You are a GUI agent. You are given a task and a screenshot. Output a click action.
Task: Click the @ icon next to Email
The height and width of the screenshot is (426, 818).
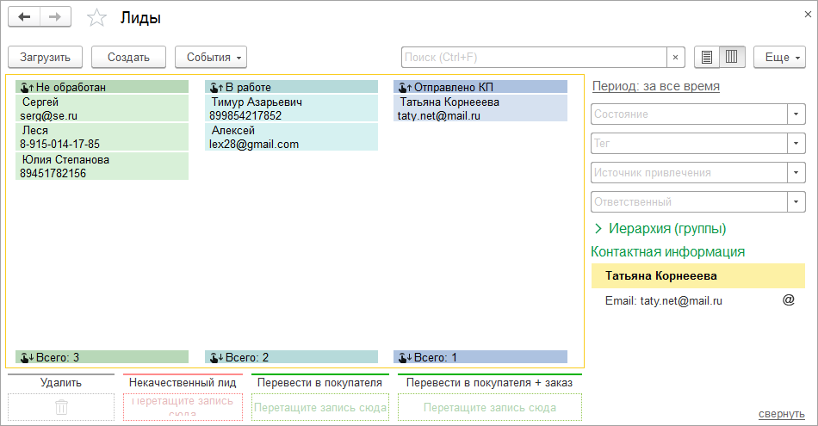pos(788,300)
